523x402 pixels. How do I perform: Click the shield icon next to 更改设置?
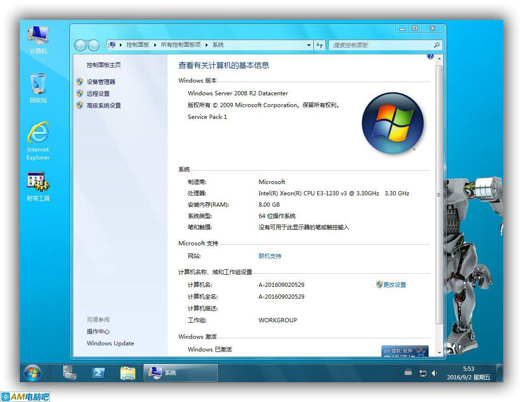[x=379, y=285]
